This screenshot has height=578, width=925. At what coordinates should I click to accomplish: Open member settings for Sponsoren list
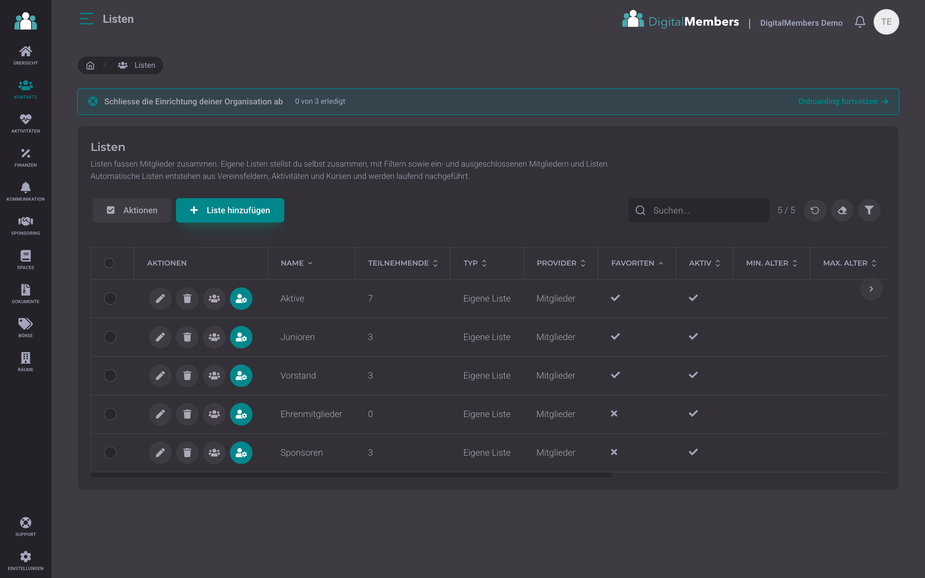241,453
